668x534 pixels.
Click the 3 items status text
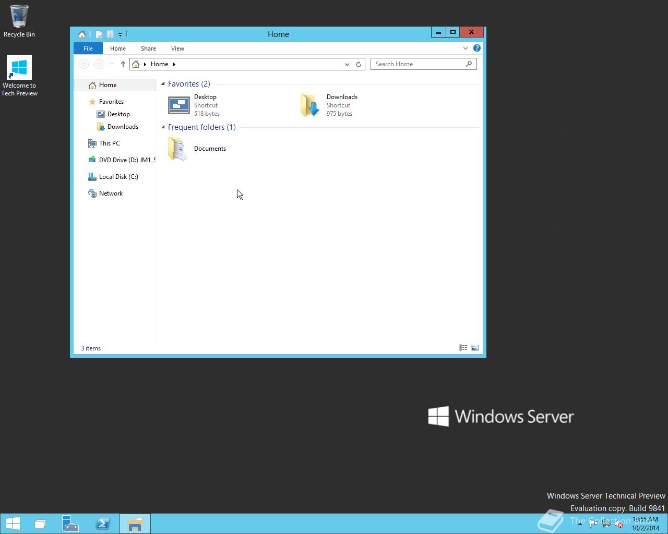point(91,348)
